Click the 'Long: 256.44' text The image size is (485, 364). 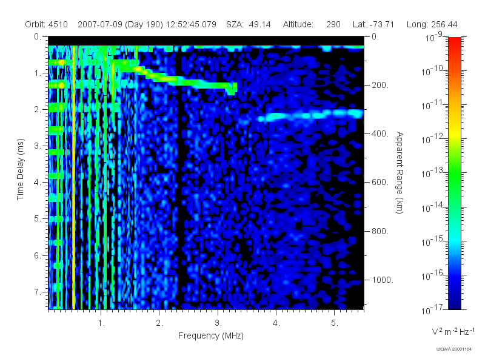(432, 24)
